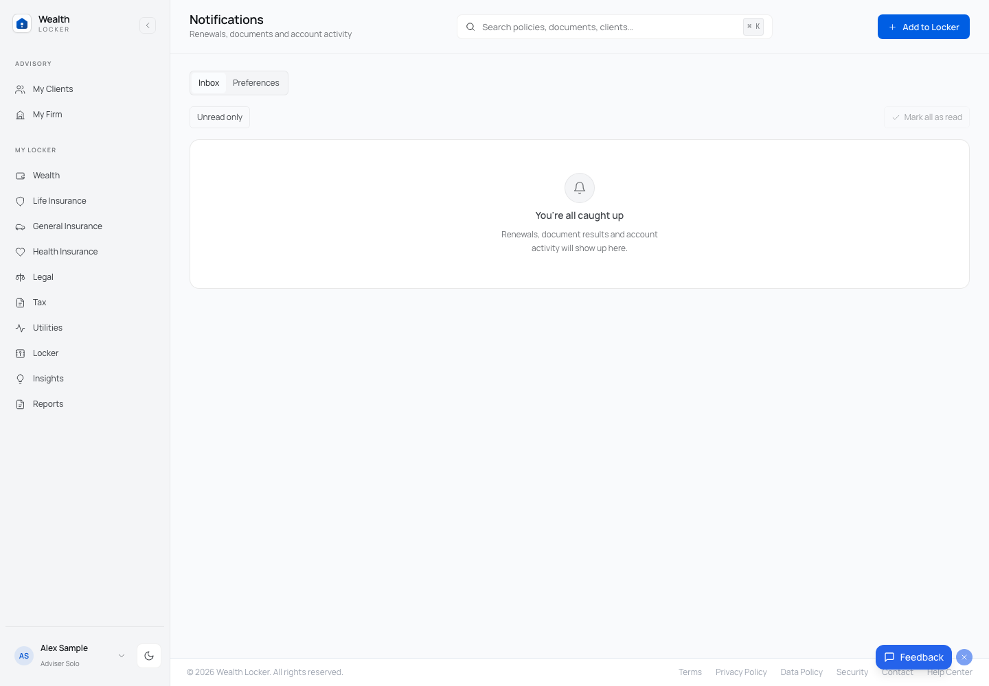Click the bell icon in the empty inbox
The width and height of the screenshot is (989, 686).
tap(580, 188)
